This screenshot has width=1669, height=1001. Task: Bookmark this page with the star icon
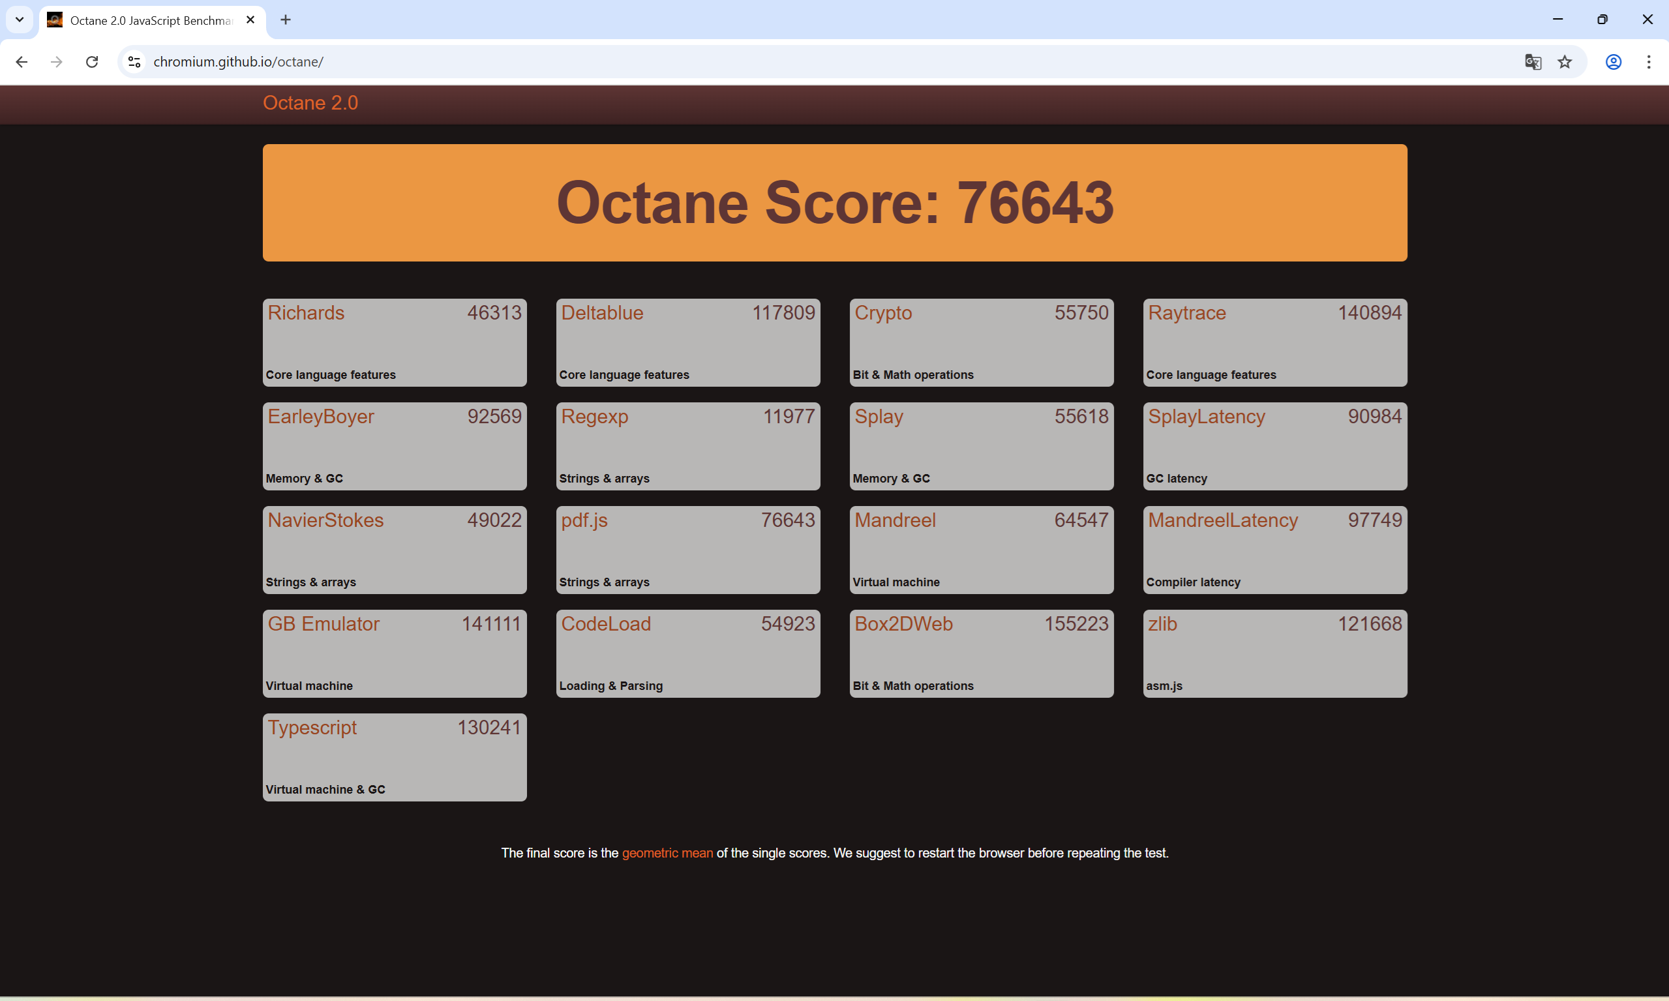point(1565,62)
